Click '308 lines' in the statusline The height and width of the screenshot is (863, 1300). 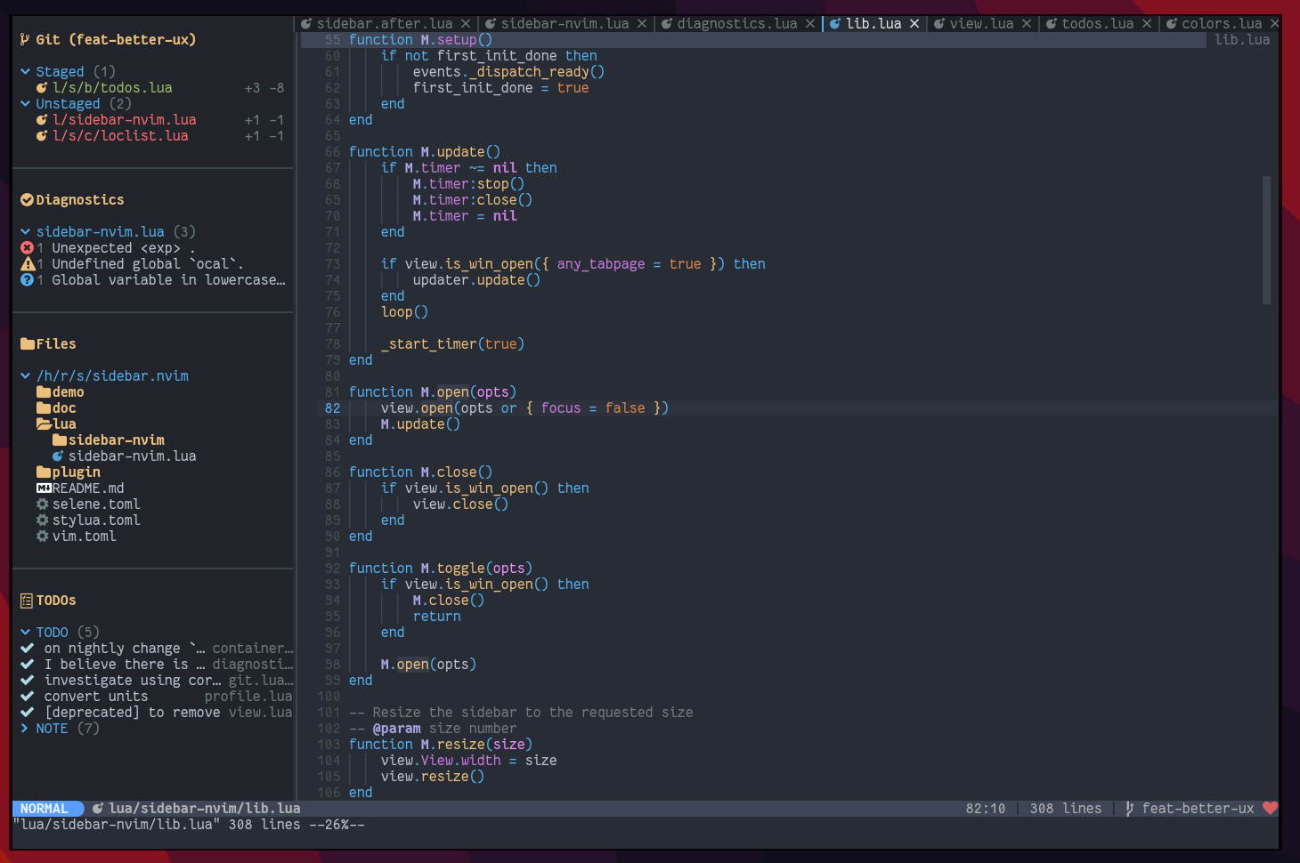pos(1066,809)
